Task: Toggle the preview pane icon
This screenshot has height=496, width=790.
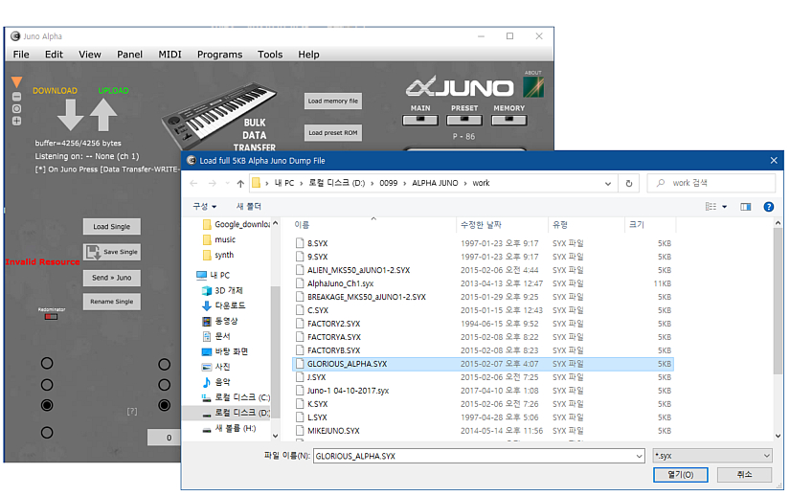Action: (746, 207)
